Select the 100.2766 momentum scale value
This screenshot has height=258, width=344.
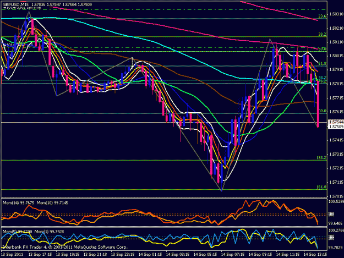tap(336, 230)
